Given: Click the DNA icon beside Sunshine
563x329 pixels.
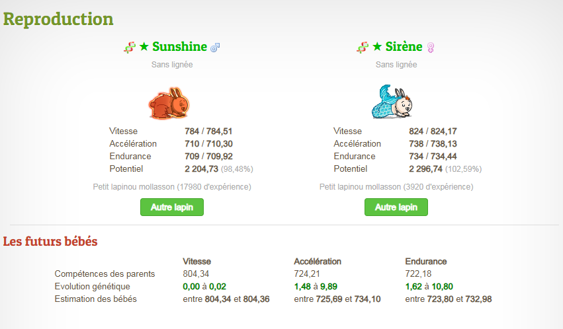Looking at the screenshot, I should tap(129, 48).
